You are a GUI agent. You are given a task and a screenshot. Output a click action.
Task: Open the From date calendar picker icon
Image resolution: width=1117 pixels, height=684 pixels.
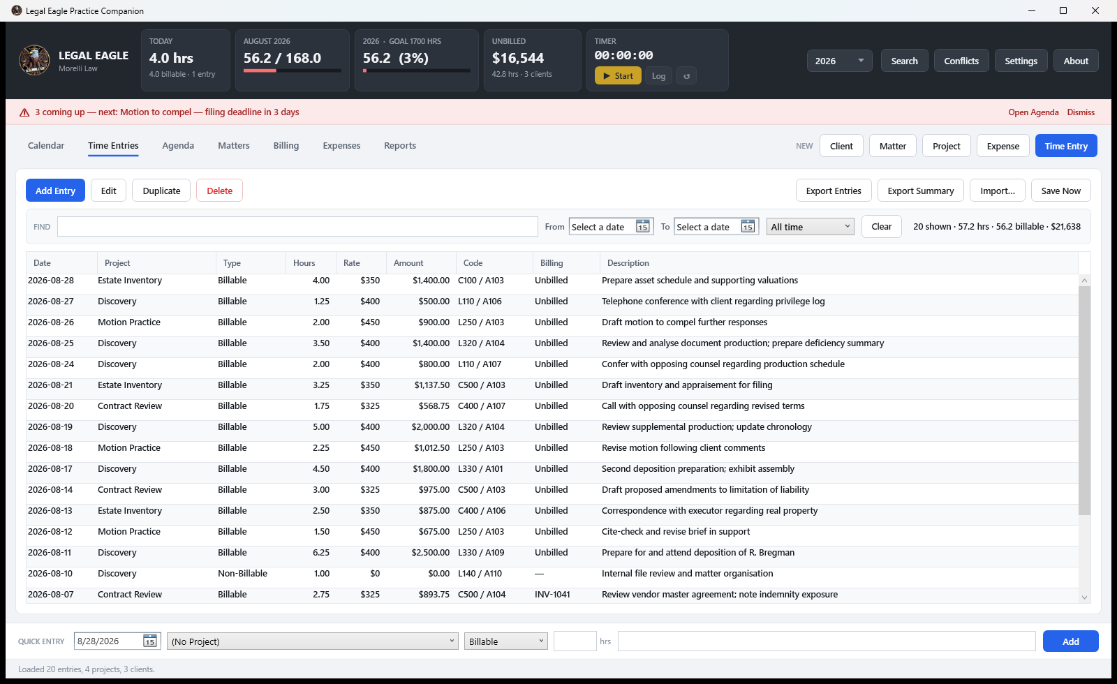coord(643,227)
